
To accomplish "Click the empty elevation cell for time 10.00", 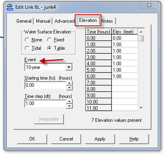I will (125, 101).
